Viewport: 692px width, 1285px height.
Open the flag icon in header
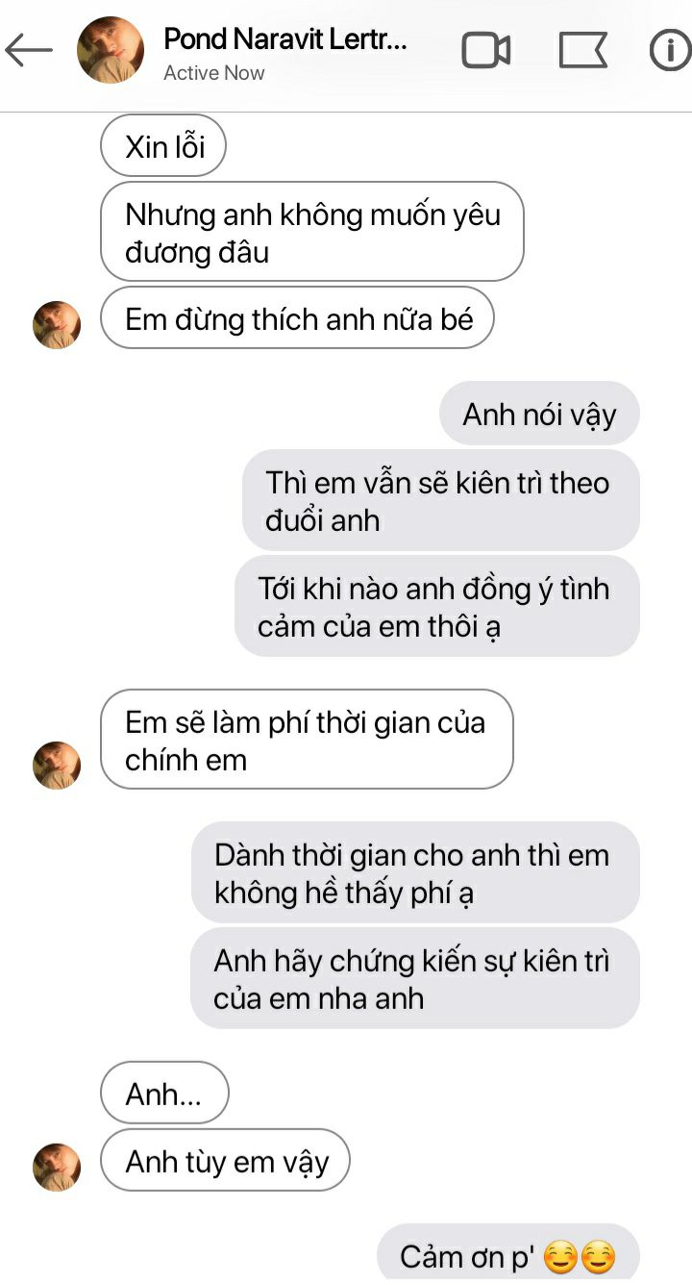coord(582,50)
